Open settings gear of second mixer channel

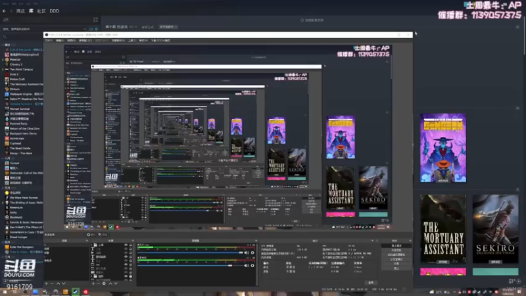click(252, 266)
